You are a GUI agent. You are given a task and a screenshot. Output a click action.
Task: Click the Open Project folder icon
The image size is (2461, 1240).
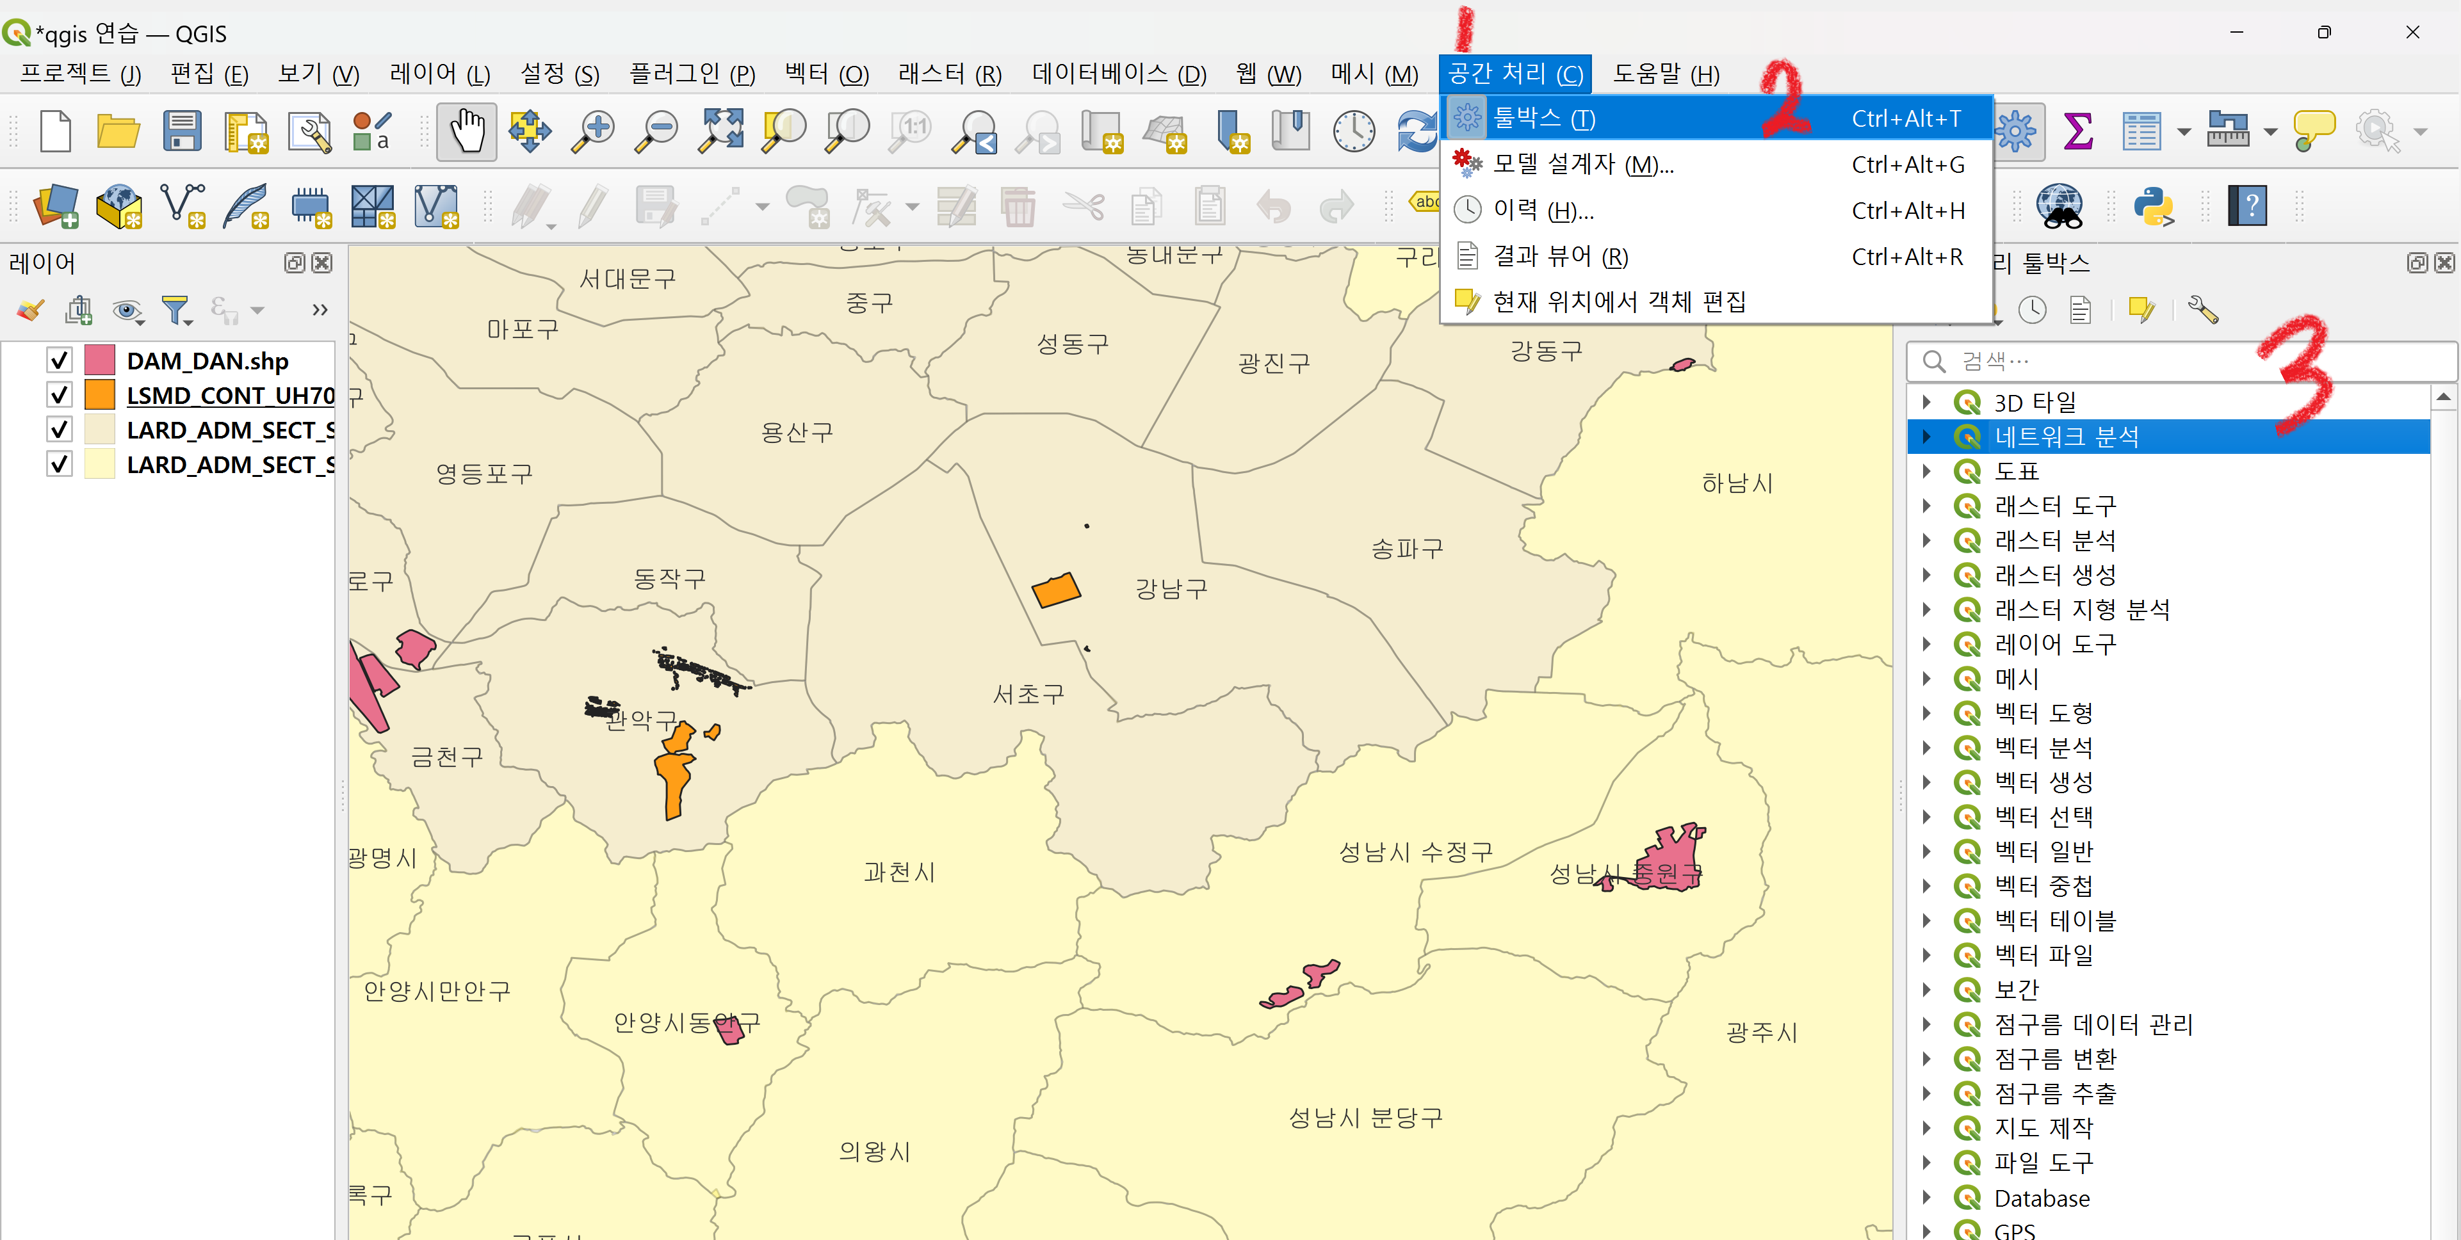pos(117,131)
